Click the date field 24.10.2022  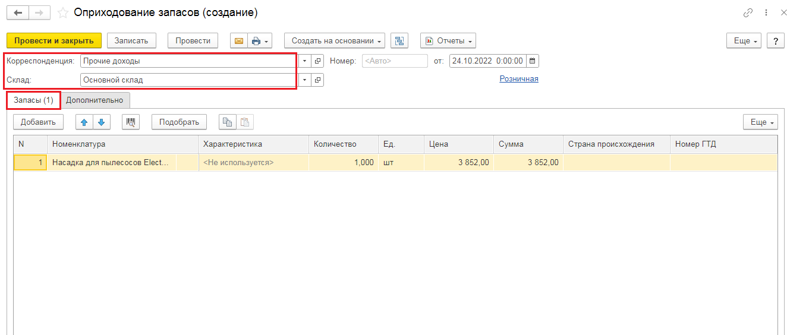point(488,61)
